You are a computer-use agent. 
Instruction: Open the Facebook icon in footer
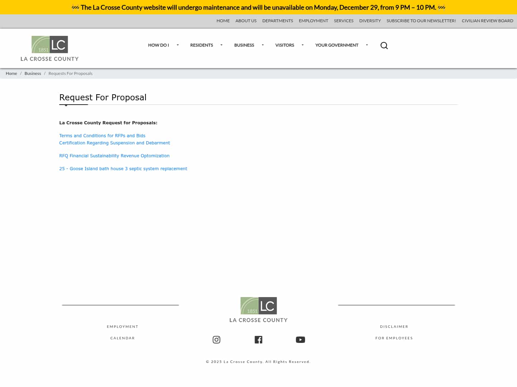[x=258, y=339]
